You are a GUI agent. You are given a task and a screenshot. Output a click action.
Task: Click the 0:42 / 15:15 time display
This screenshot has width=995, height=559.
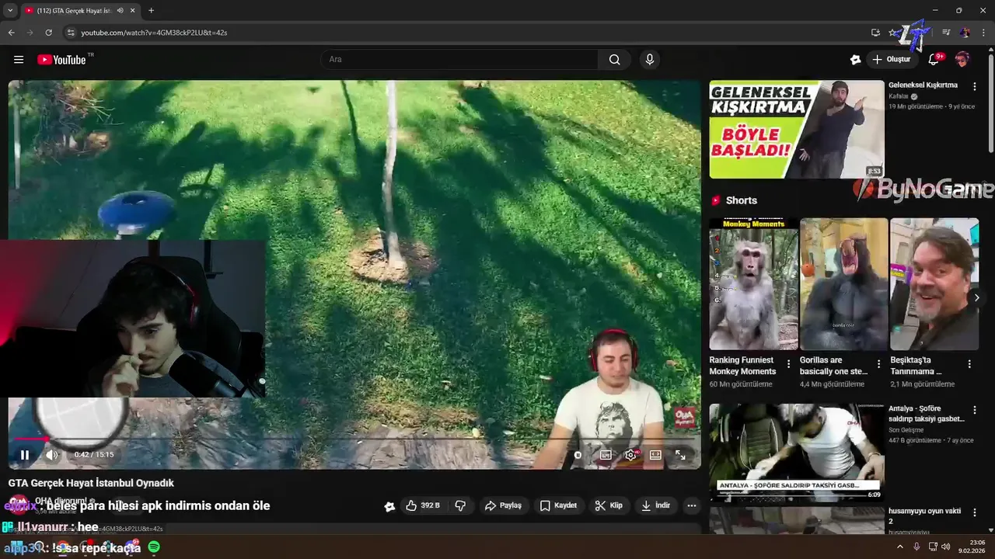94,455
